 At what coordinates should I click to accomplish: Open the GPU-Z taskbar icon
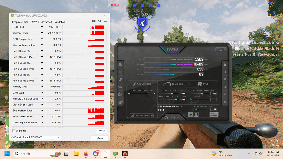(x=115, y=154)
